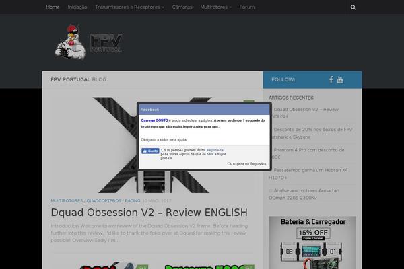Click the MULTIROTORES category link

point(67,201)
